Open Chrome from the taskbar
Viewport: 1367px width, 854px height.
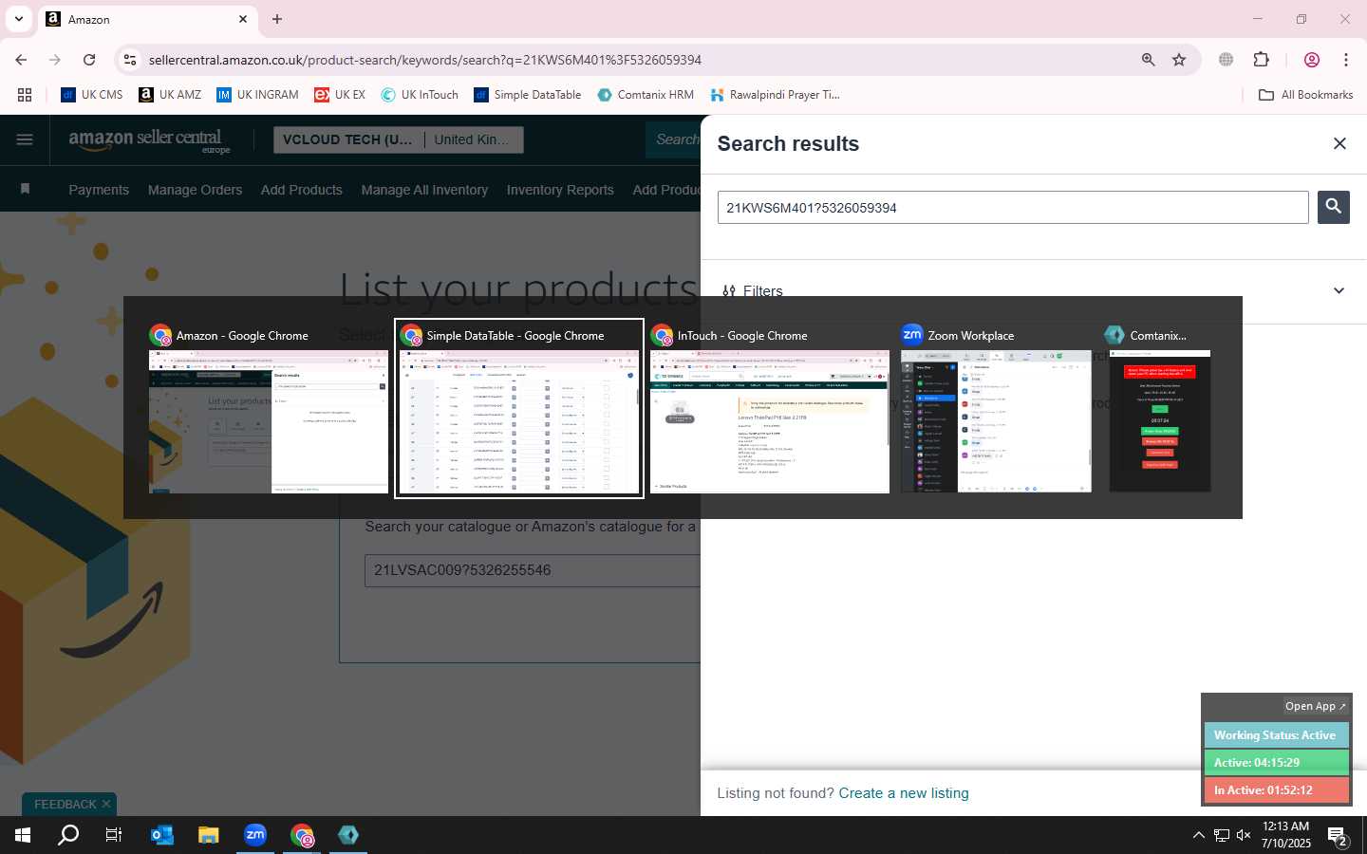[x=302, y=835]
